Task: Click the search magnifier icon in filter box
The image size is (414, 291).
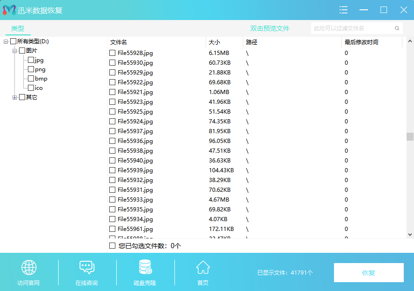Action: [397, 28]
